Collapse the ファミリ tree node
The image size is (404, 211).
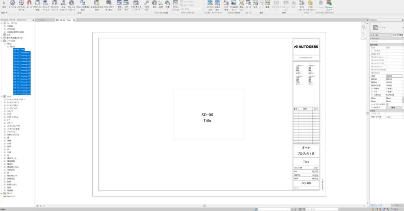2,96
